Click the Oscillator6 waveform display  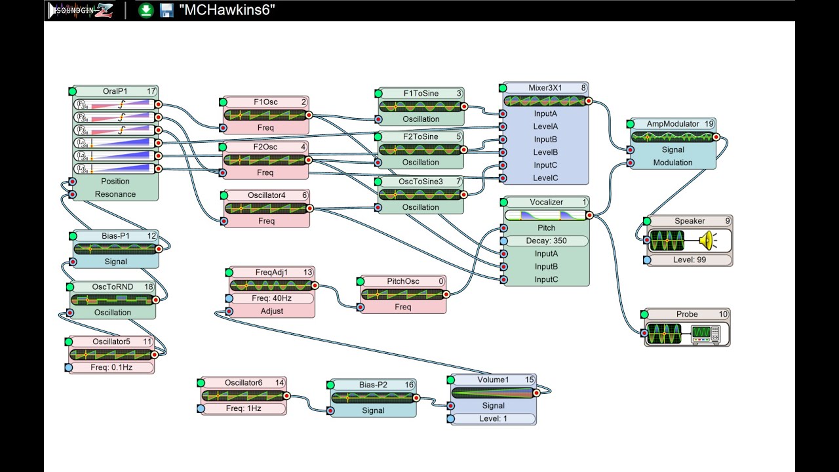pyautogui.click(x=244, y=396)
